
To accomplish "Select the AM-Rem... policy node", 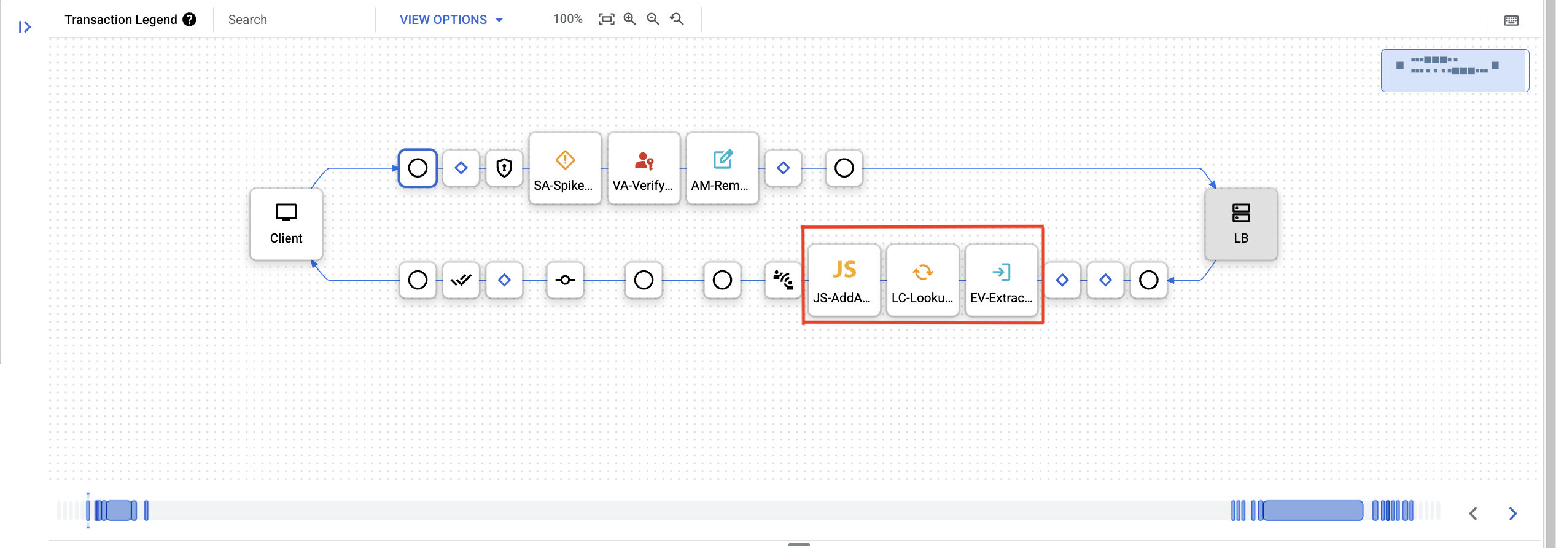I will 722,168.
